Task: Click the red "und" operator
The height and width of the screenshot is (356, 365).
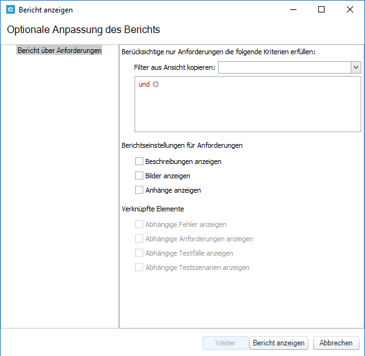Action: point(144,84)
